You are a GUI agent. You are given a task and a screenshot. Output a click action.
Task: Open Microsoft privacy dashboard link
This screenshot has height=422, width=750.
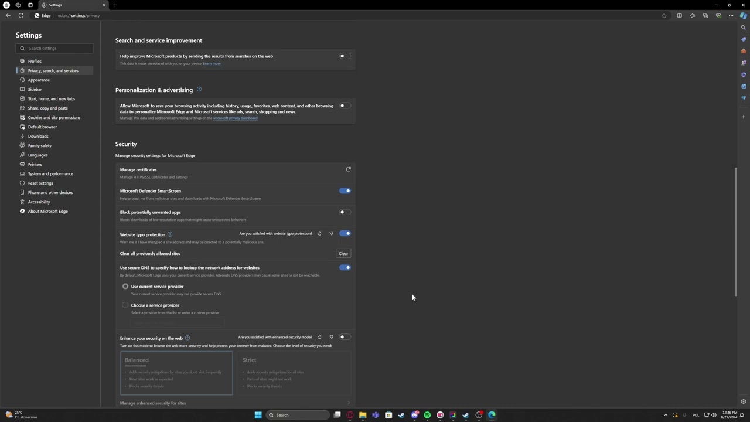235,118
